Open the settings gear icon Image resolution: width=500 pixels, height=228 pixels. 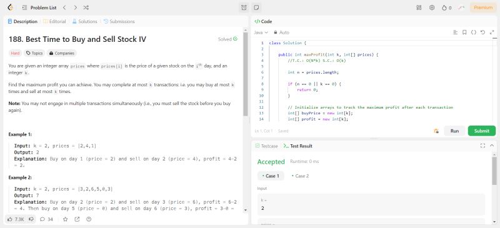point(432,7)
